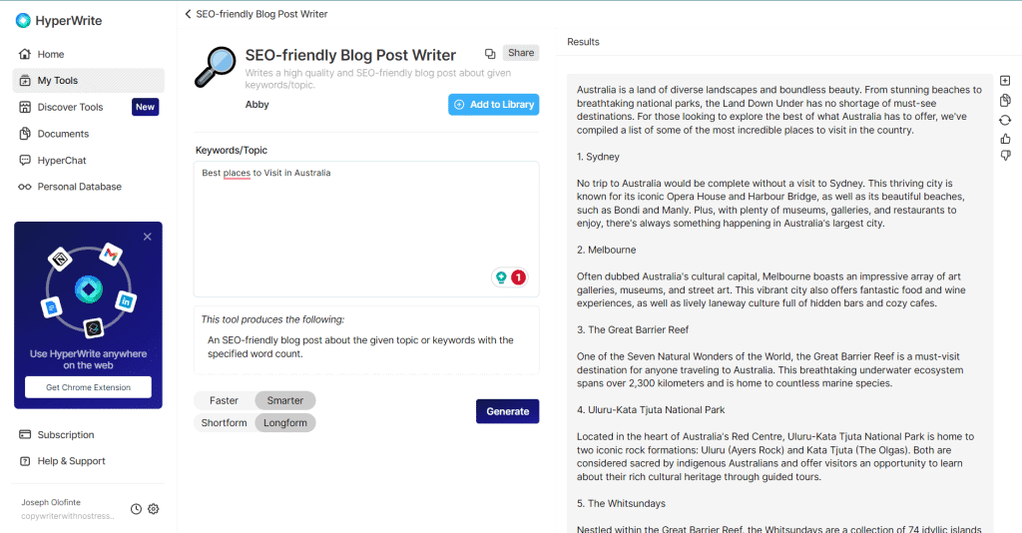Click the thumbs down icon on results
The width and height of the screenshot is (1022, 533).
(1005, 155)
